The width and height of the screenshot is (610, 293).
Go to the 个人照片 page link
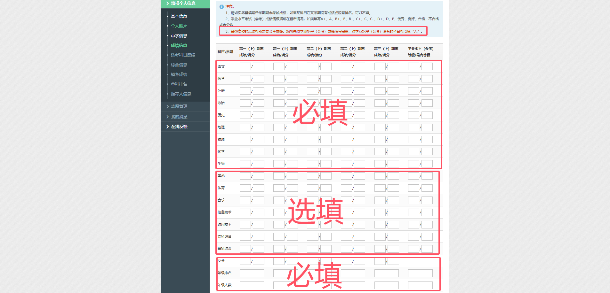(x=179, y=26)
